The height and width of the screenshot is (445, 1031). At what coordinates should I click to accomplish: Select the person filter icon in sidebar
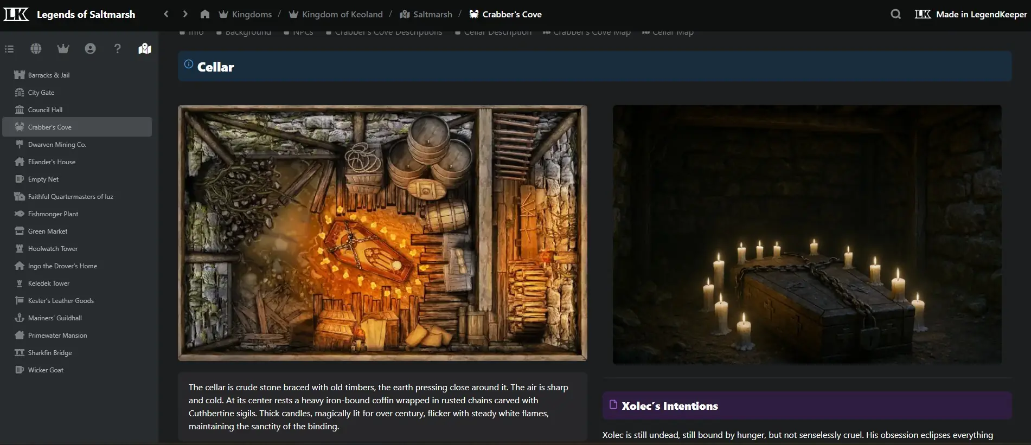[x=90, y=49]
